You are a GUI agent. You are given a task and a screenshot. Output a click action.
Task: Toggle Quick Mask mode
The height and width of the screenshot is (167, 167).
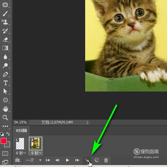point(5,153)
